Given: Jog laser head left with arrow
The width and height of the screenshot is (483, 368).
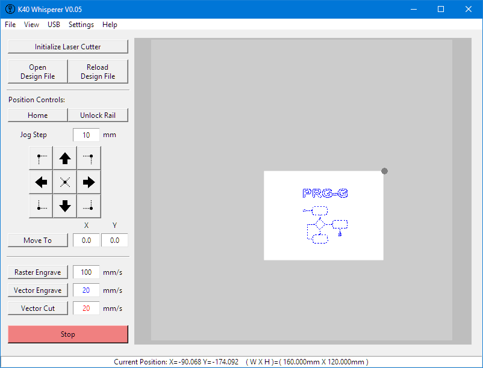Looking at the screenshot, I should 41,182.
